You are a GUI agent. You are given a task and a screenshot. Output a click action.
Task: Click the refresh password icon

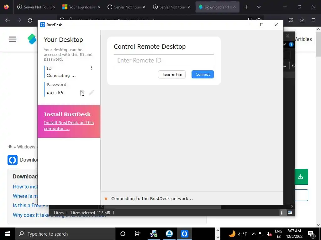click(x=82, y=92)
